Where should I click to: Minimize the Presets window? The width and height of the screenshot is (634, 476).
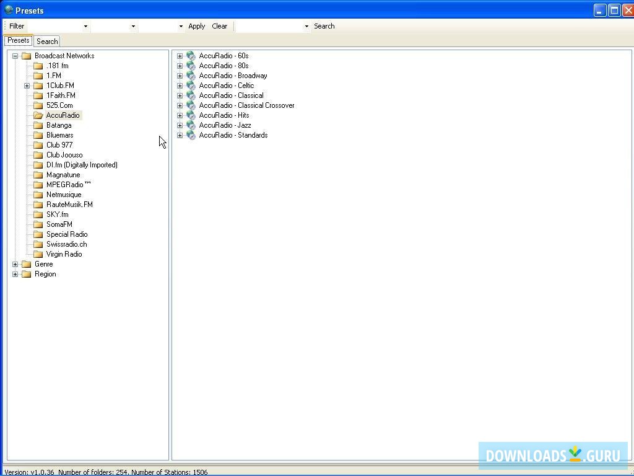pos(599,11)
